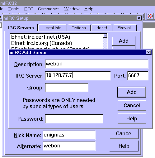Switch to the Local Info tab
The width and height of the screenshot is (155, 158).
[x=53, y=28]
